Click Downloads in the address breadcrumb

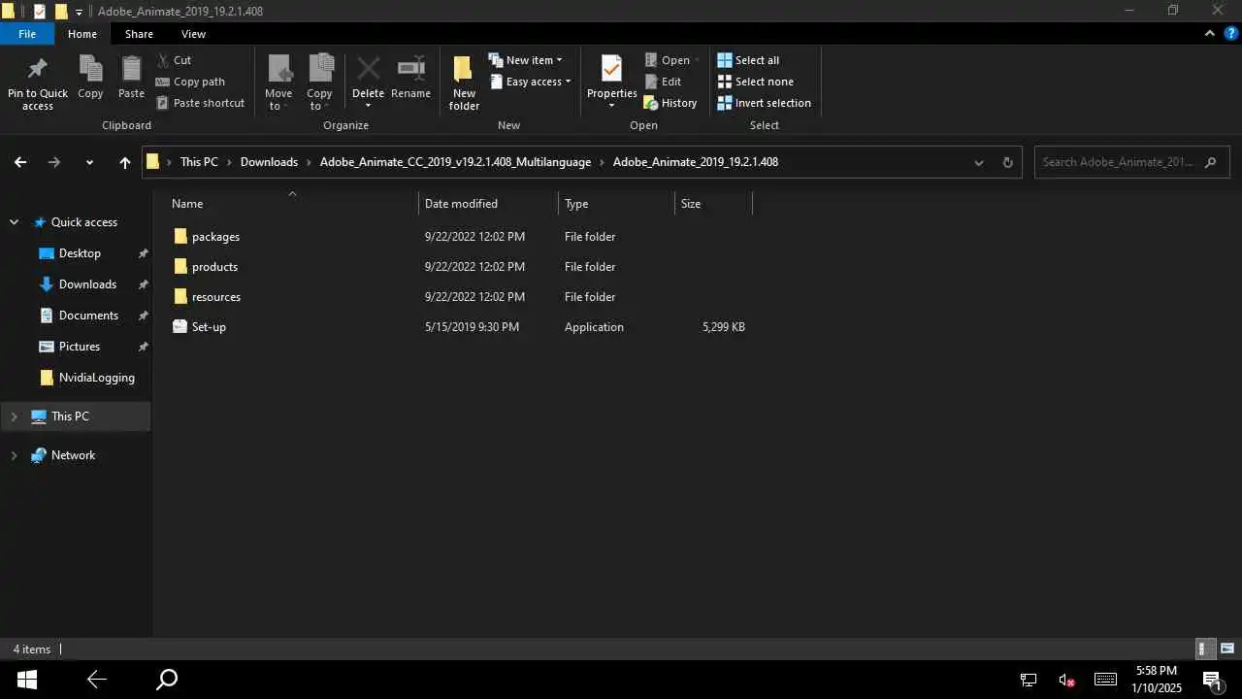269,162
